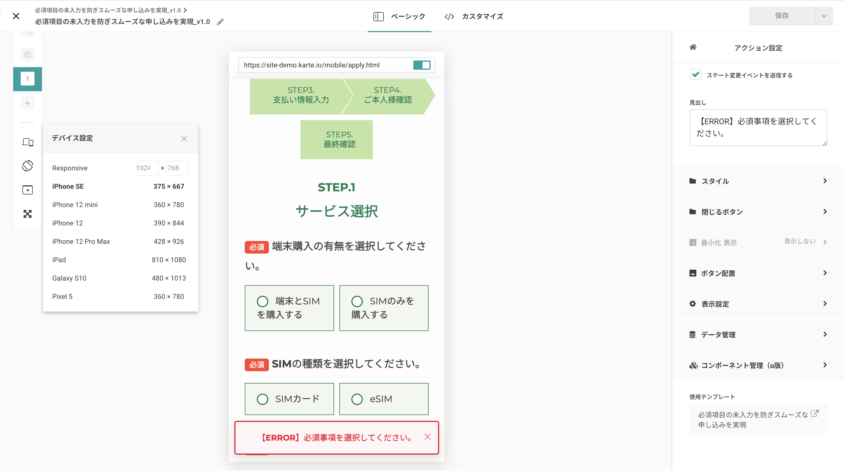Click the 見出し text field
Screen dimensions: 844x471
pyautogui.click(x=758, y=128)
